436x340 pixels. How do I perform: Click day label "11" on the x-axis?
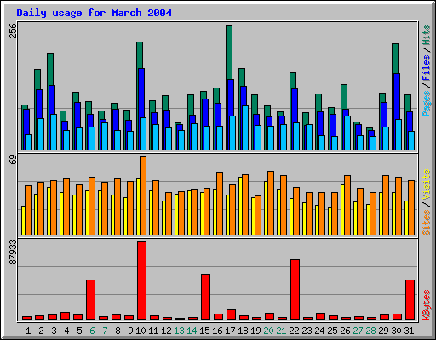point(153,331)
